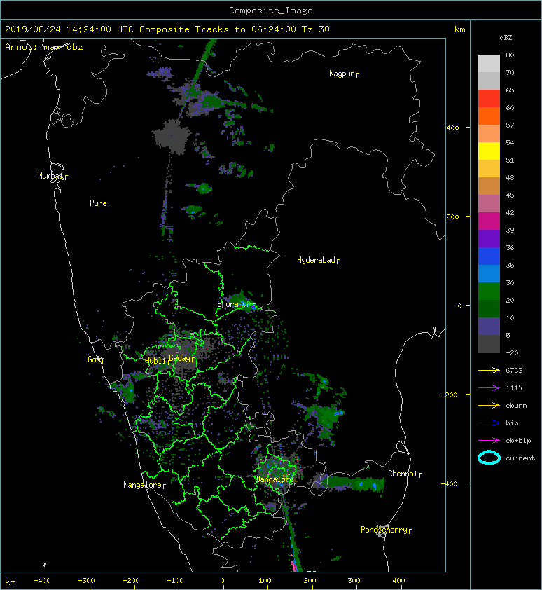Viewport: 542px width, 590px height.
Task: Click the magenta 42 dBZ legend swatch
Action: pos(489,221)
